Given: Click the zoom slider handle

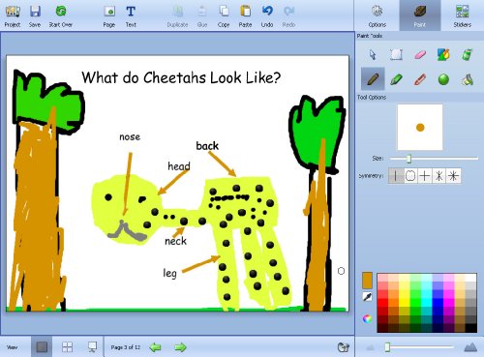Looking at the screenshot, I should click(x=387, y=347).
